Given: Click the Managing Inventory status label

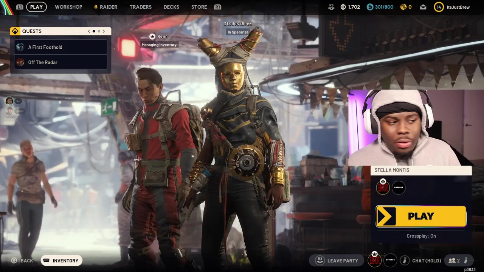Looking at the screenshot, I should 159,45.
